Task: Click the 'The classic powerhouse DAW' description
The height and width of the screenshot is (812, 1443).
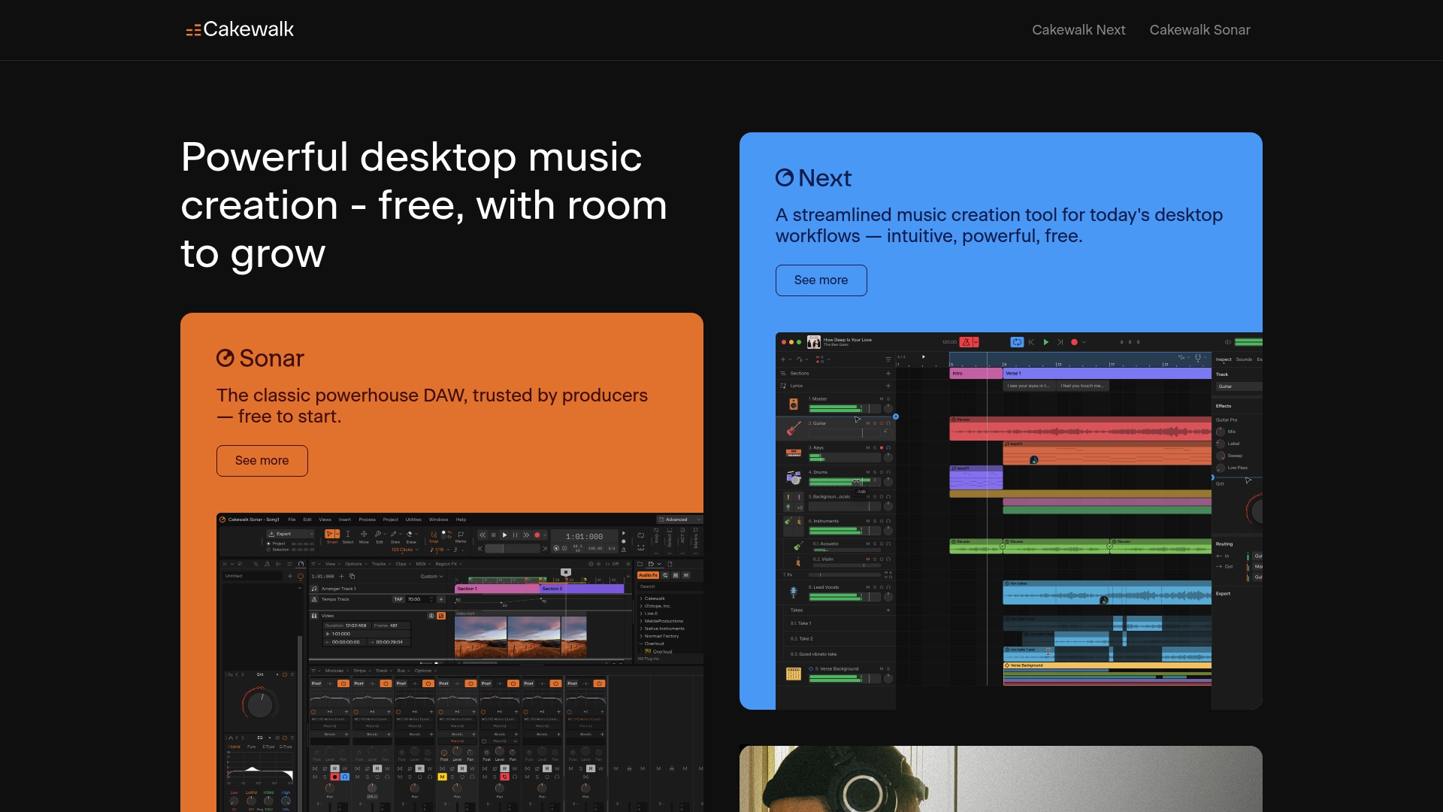Action: pyautogui.click(x=432, y=406)
